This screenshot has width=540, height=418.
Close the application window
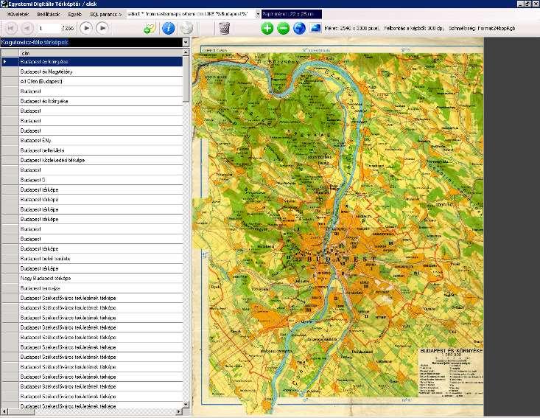536,4
